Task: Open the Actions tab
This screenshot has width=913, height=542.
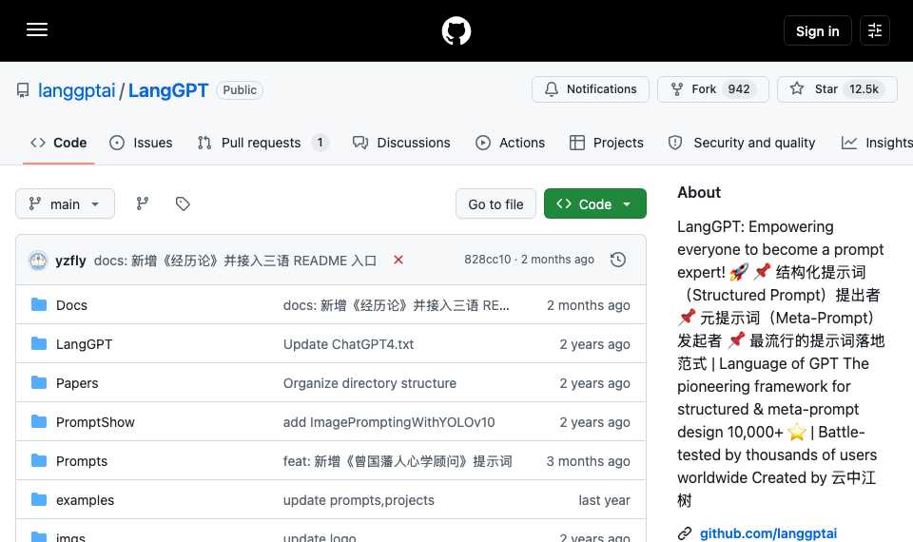Action: coord(510,143)
